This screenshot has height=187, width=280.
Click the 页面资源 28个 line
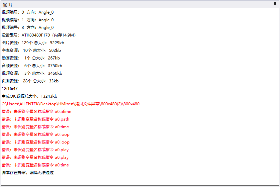[x=30, y=81]
